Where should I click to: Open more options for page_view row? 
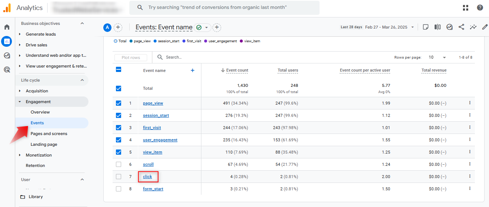pyautogui.click(x=470, y=103)
